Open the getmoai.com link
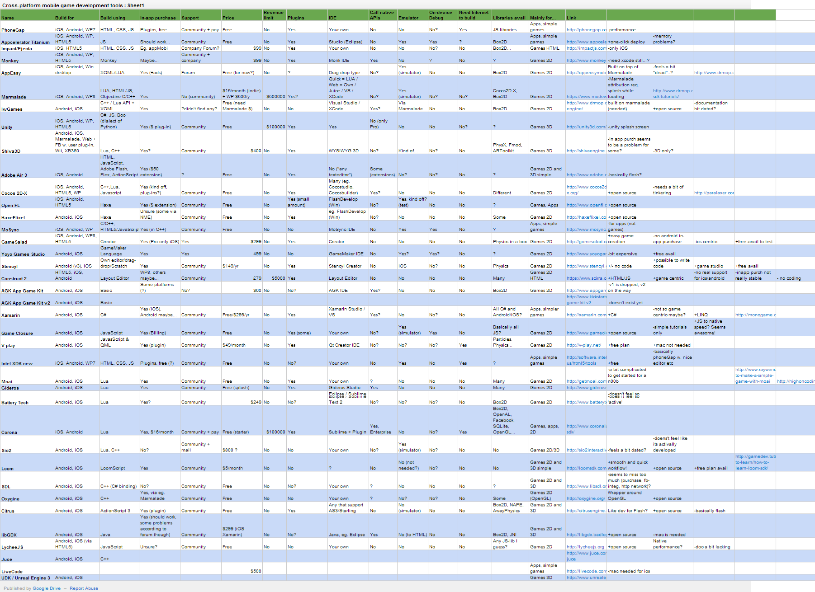This screenshot has height=592, width=815. (x=586, y=381)
